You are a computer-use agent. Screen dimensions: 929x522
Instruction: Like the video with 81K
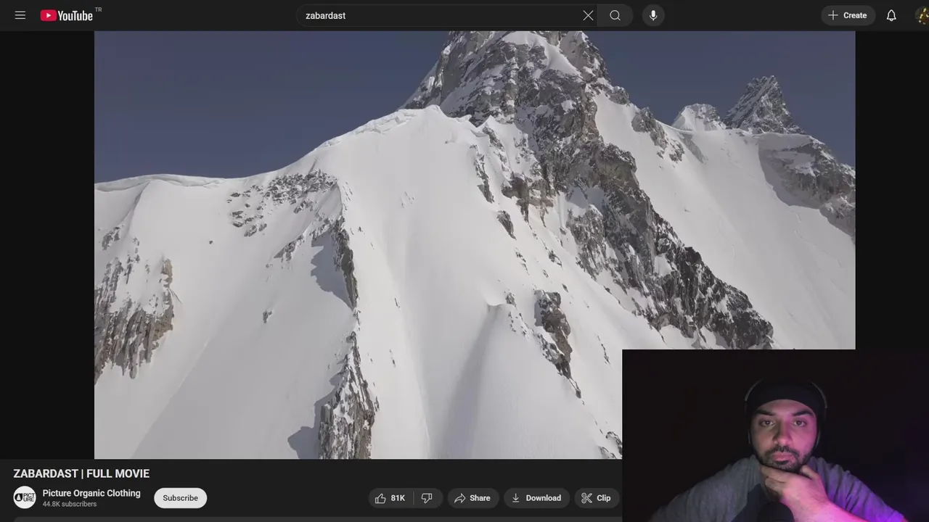click(x=390, y=498)
